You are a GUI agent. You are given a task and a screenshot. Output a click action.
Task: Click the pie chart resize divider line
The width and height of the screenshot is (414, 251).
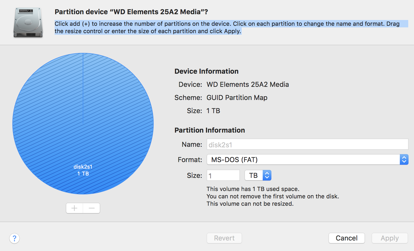[83, 88]
